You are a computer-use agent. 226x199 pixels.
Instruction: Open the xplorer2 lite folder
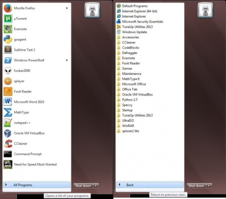[x=150, y=131]
